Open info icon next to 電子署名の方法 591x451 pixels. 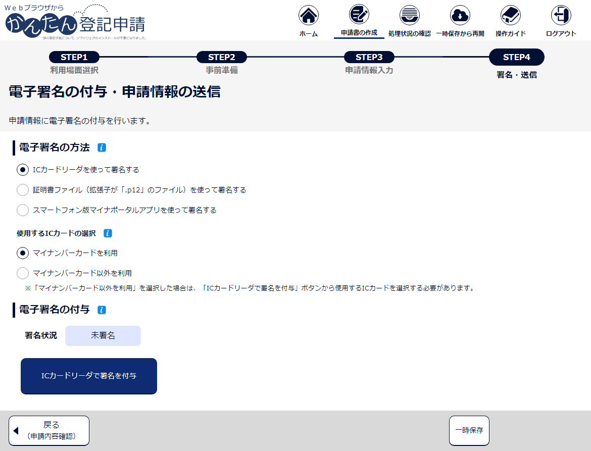click(102, 147)
